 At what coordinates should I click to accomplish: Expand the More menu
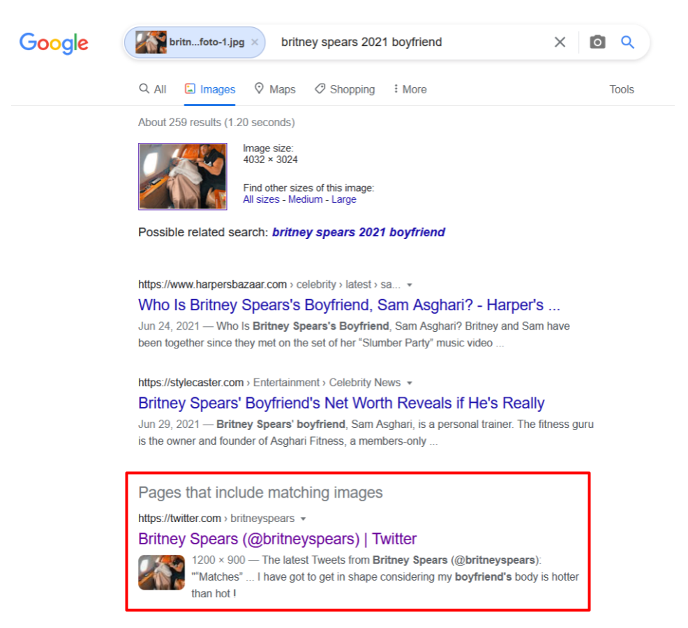point(410,89)
